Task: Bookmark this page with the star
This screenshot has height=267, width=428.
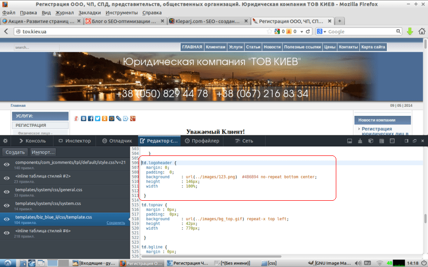Action: [269, 31]
